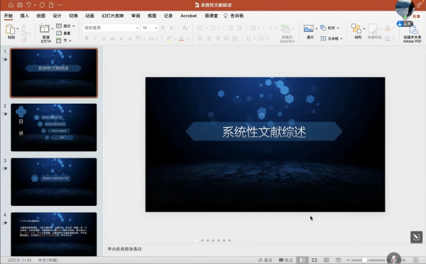Click the save icon in title bar
The width and height of the screenshot is (426, 264).
tap(20, 5)
